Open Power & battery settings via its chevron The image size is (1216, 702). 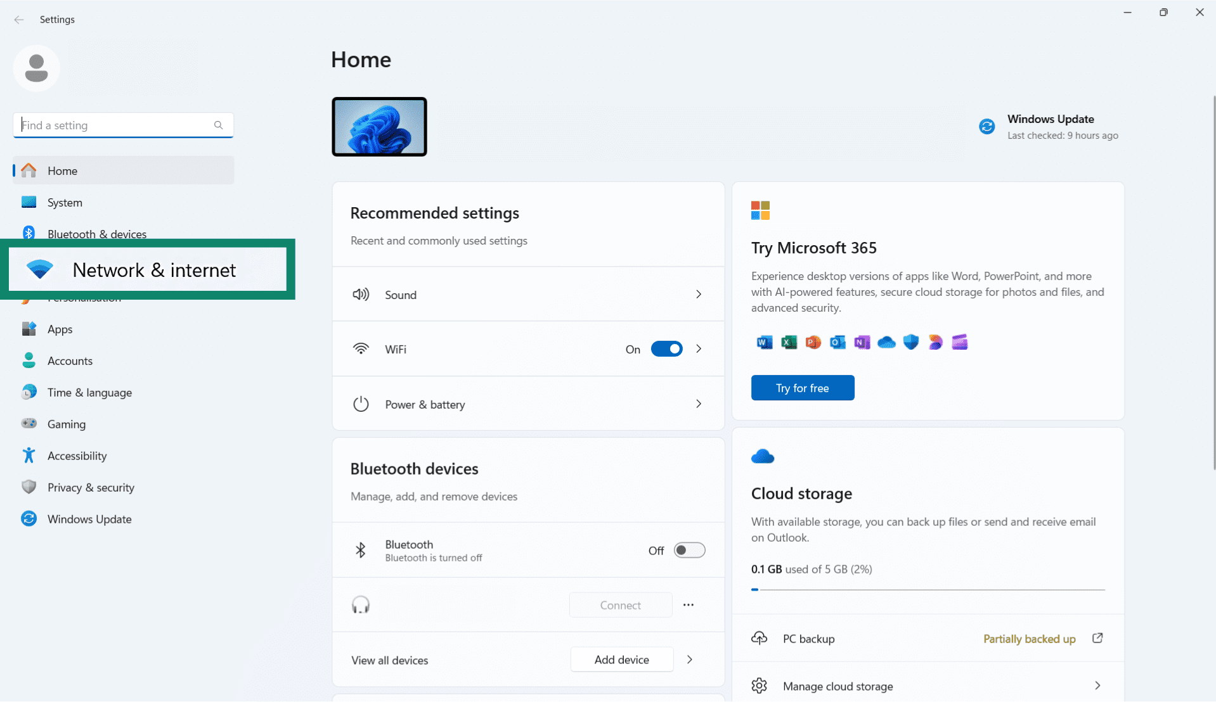pyautogui.click(x=698, y=404)
